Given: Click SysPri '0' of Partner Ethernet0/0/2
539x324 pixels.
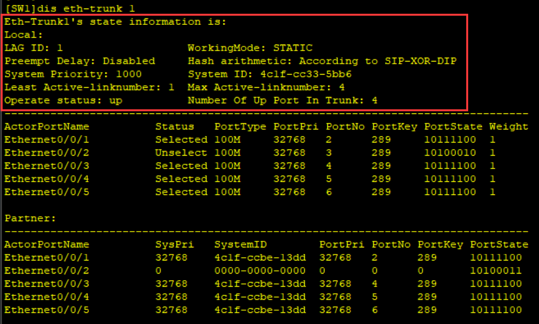Looking at the screenshot, I should (158, 270).
